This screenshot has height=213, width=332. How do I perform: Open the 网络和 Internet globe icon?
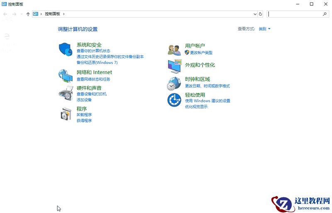click(x=66, y=76)
